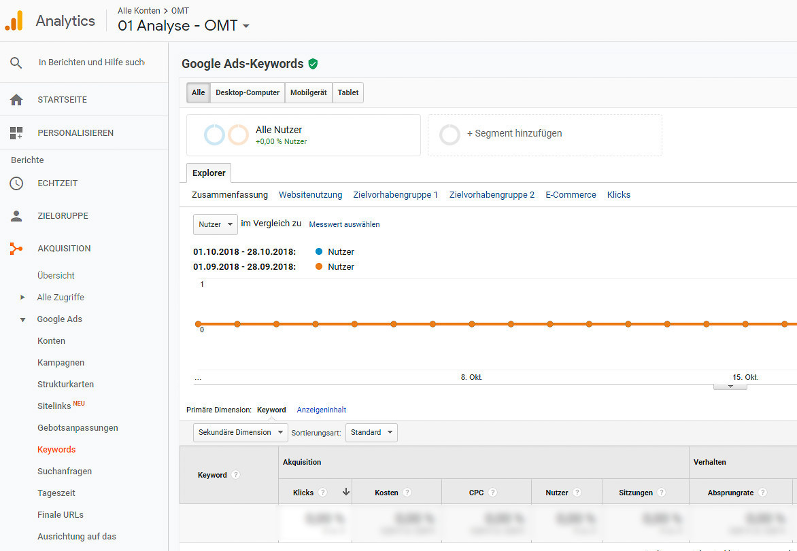Open the Sekundäre Dimension dropdown

click(240, 433)
